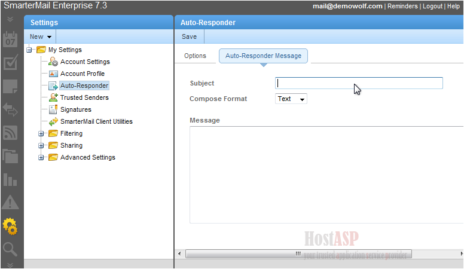Image resolution: width=464 pixels, height=269 pixels.
Task: Switch to the Options tab
Action: click(x=195, y=56)
